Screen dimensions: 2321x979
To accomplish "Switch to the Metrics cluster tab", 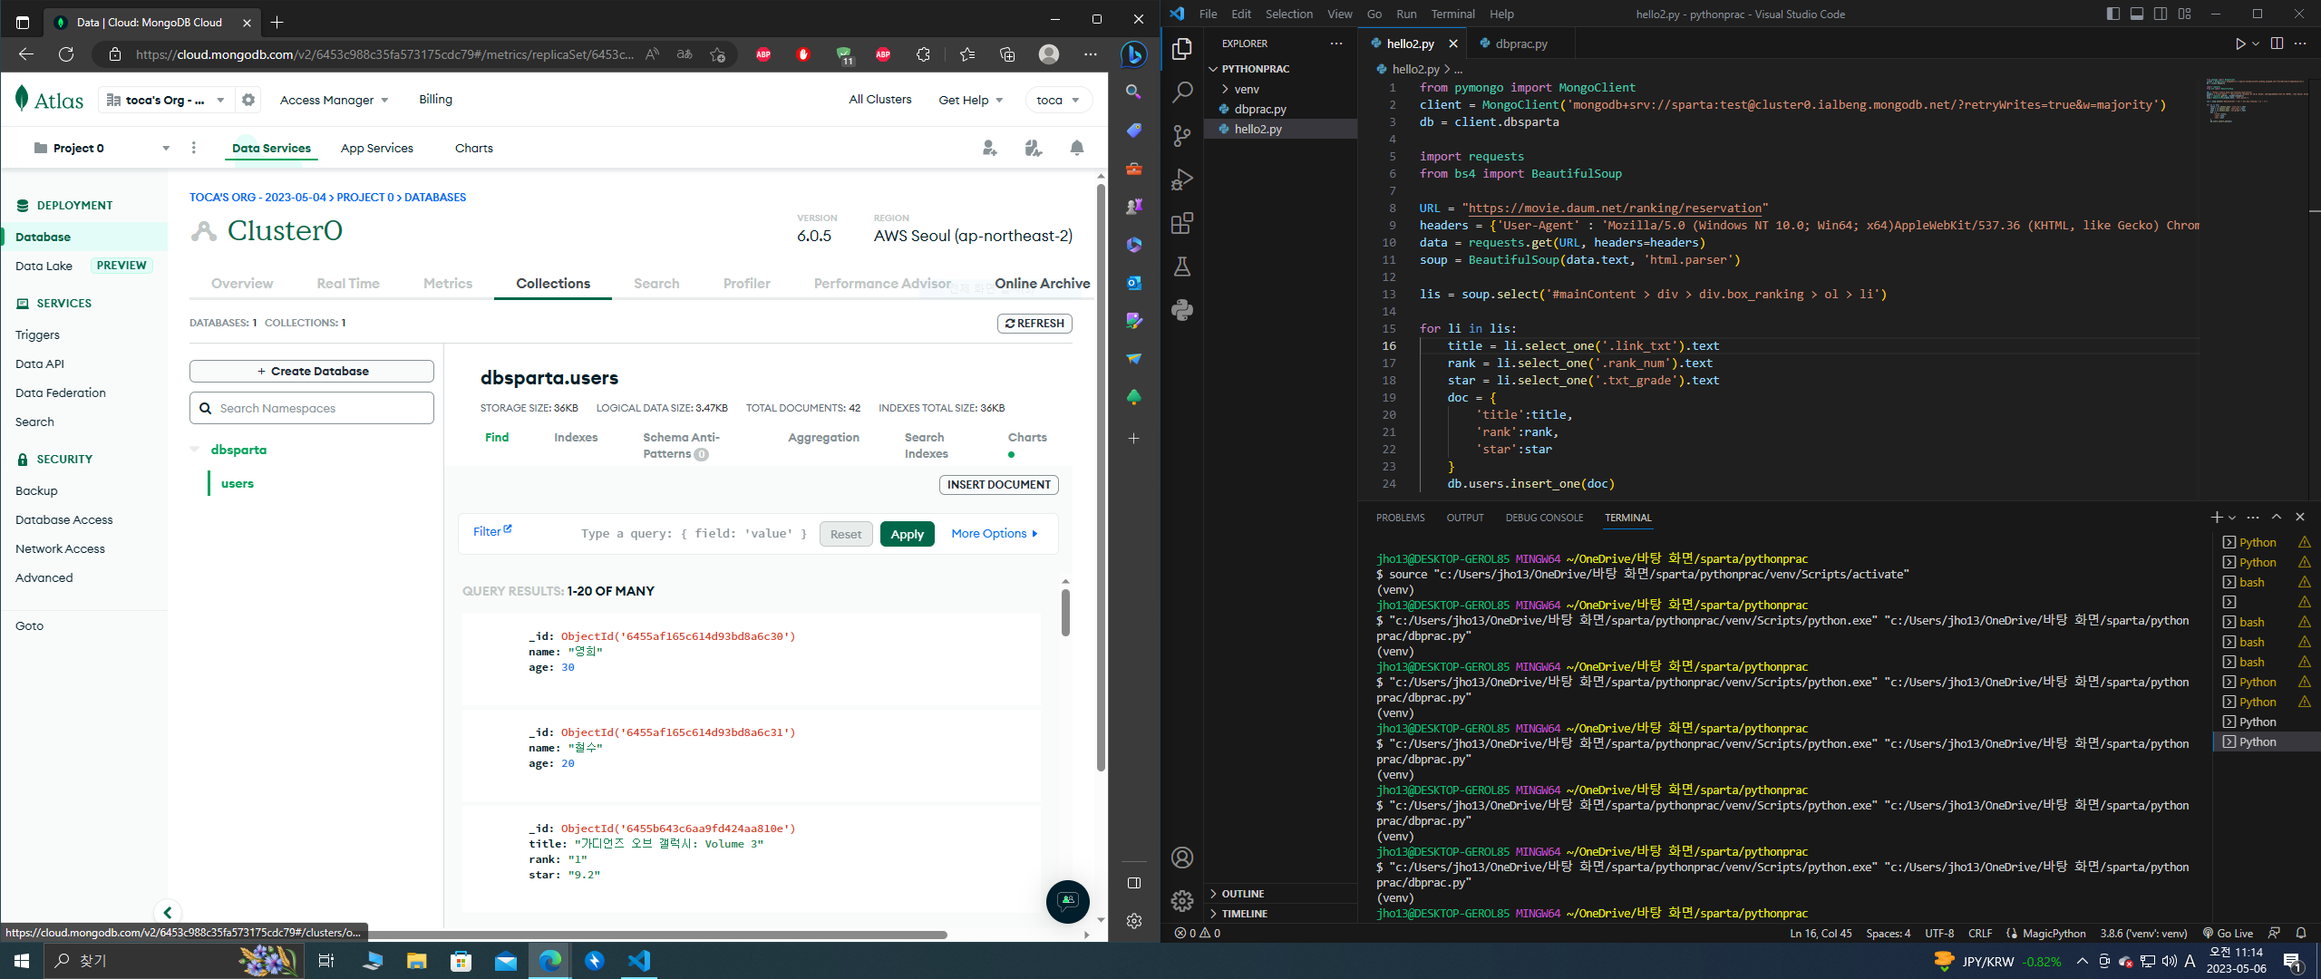I will (x=448, y=284).
